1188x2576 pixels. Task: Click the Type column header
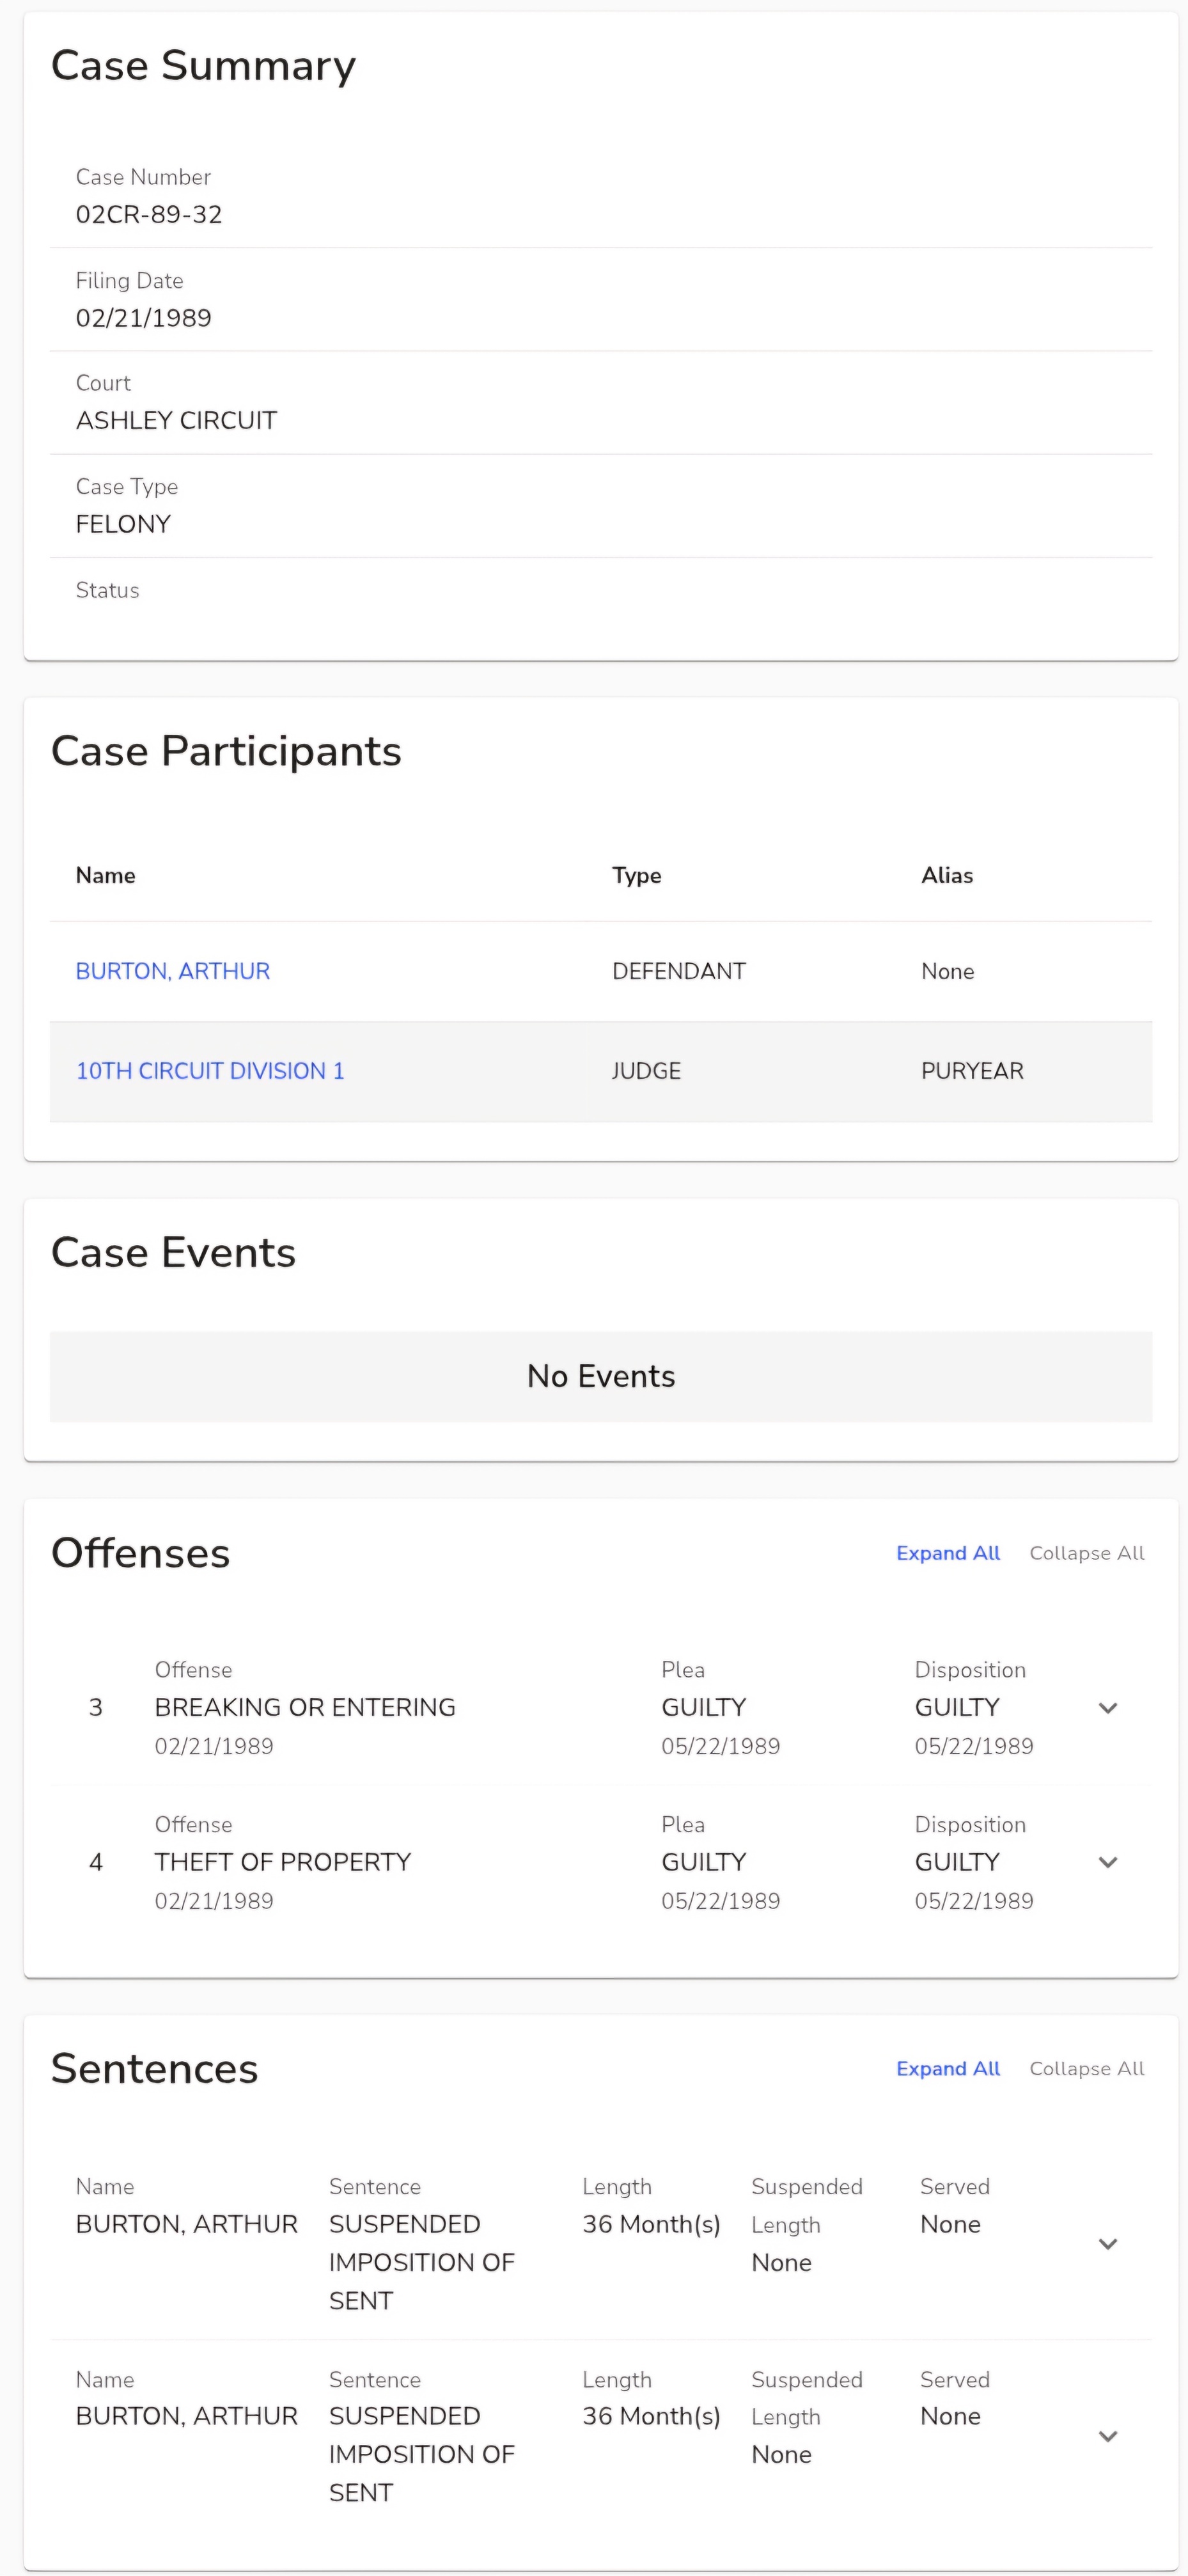coord(636,875)
